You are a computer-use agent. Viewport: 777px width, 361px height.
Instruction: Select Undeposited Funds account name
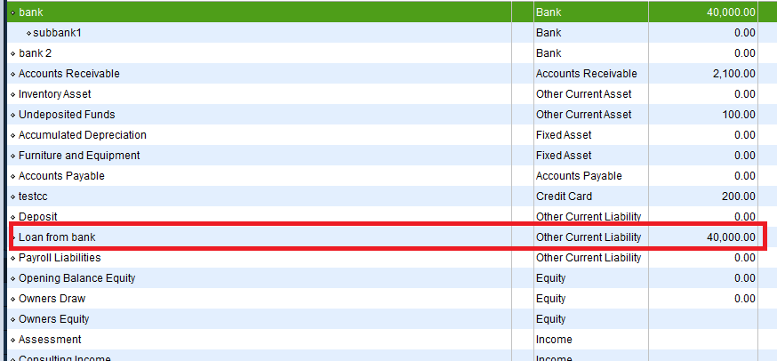pos(67,115)
